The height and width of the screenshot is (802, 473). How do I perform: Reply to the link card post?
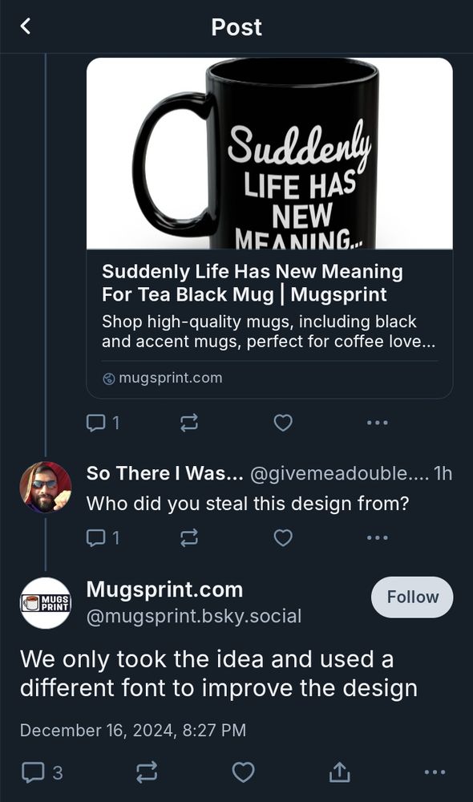(96, 423)
